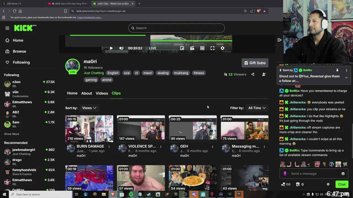Show More followed channels
Screen dimensions: 353x198
(12, 134)
